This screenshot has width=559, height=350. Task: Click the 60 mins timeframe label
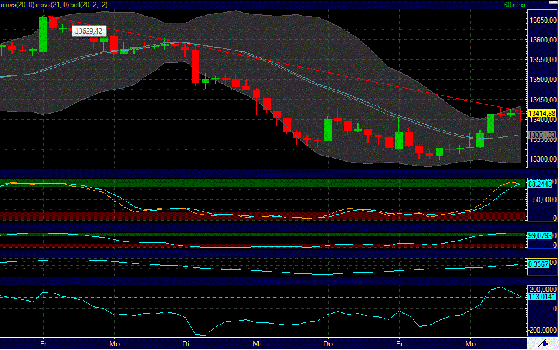515,5
